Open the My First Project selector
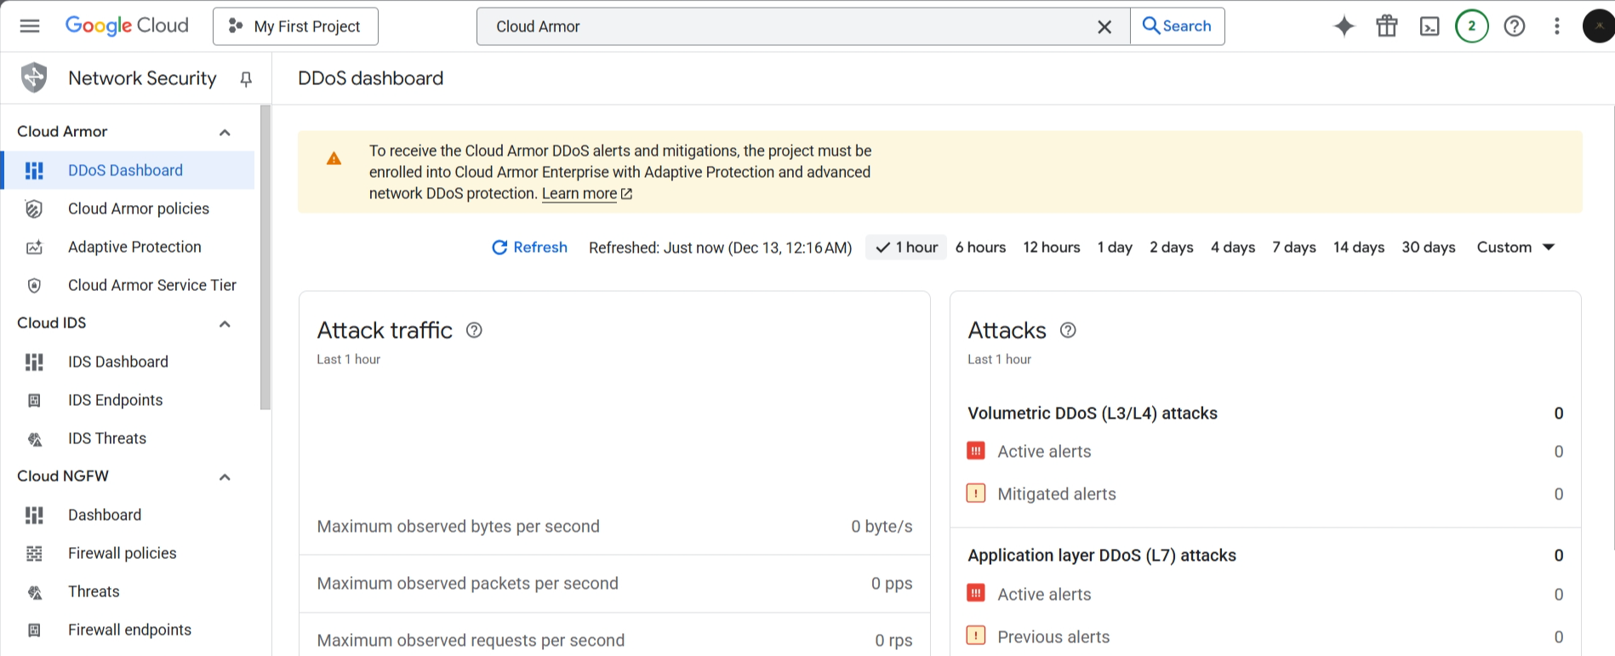 click(x=295, y=26)
